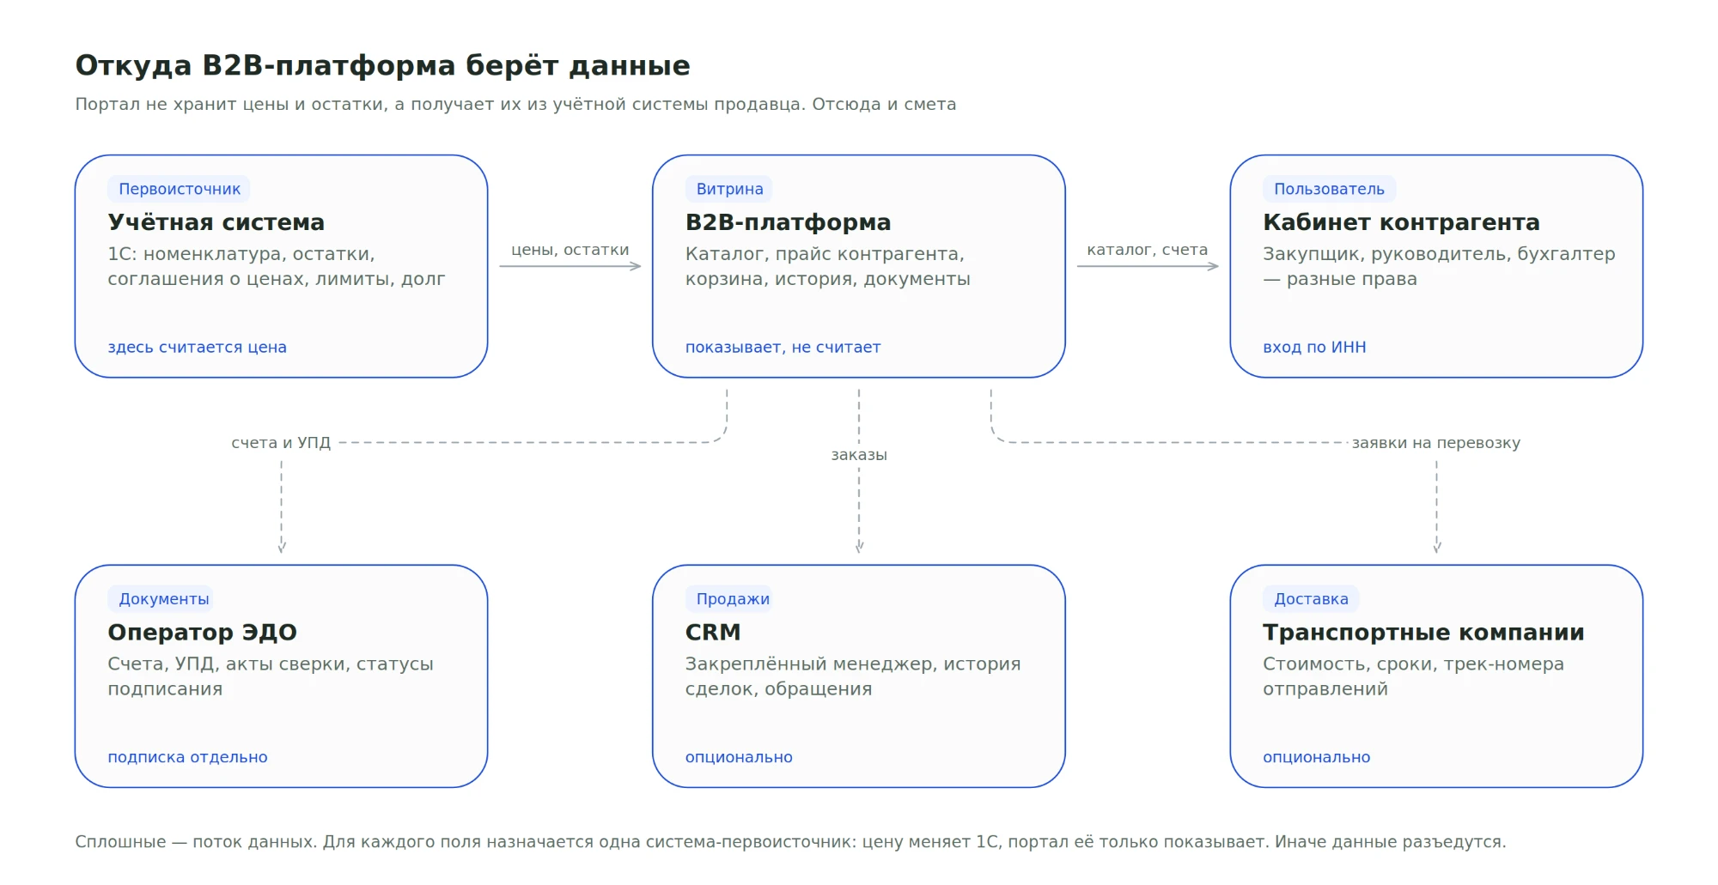
Task: Click the footer note 'Сплошные — поток данных'
Action: [x=790, y=842]
